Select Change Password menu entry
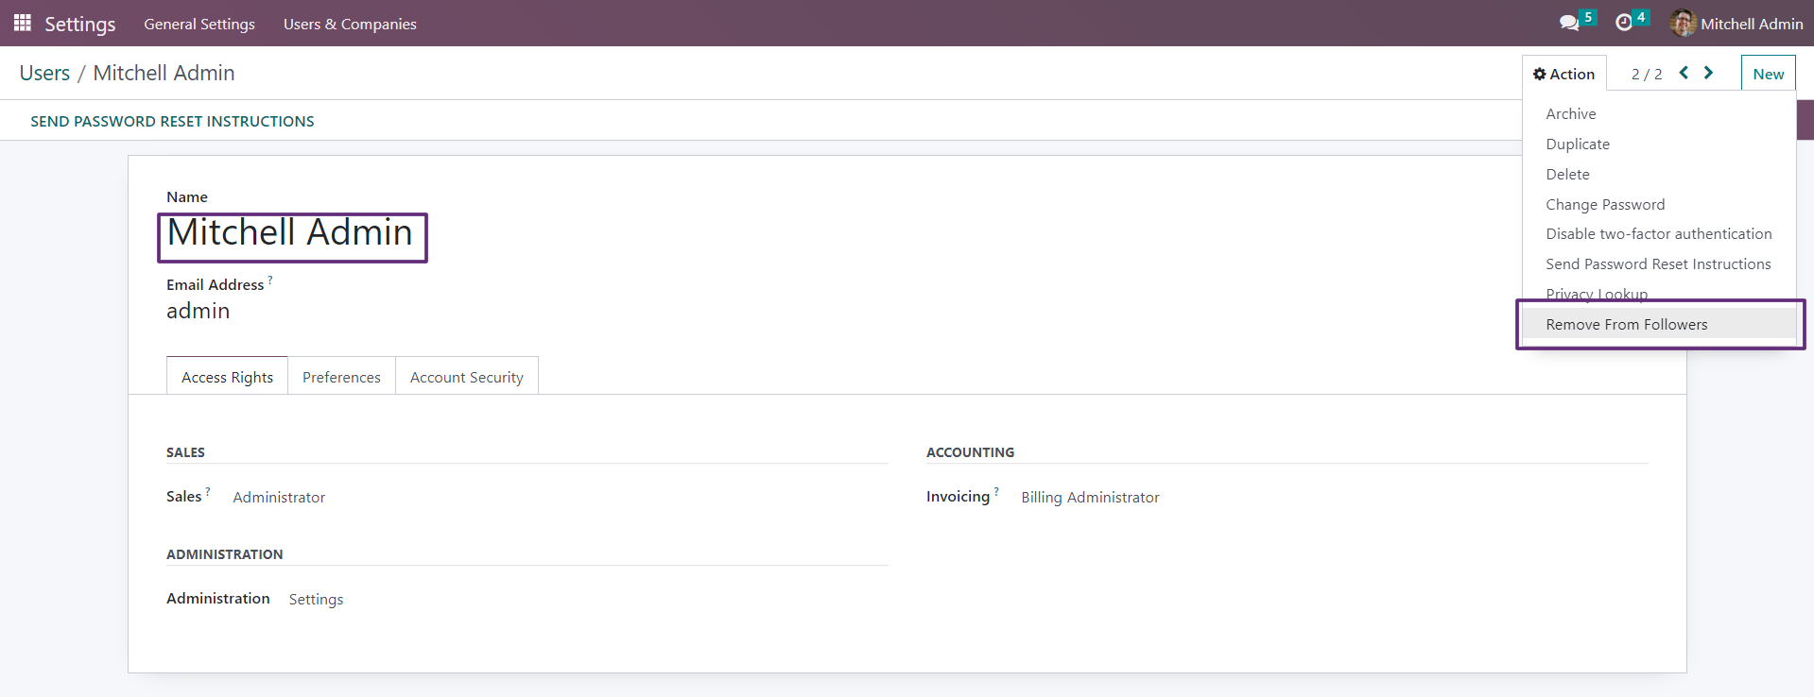This screenshot has width=1814, height=697. (1659, 204)
